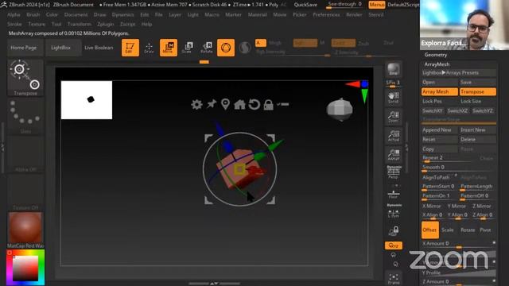The height and width of the screenshot is (286, 509).
Task: Toggle the Move mode icon
Action: point(169,48)
